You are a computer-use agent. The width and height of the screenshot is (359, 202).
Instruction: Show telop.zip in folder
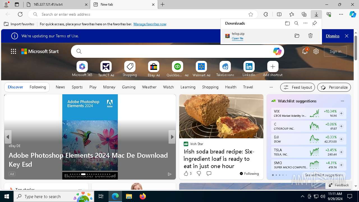(x=297, y=36)
